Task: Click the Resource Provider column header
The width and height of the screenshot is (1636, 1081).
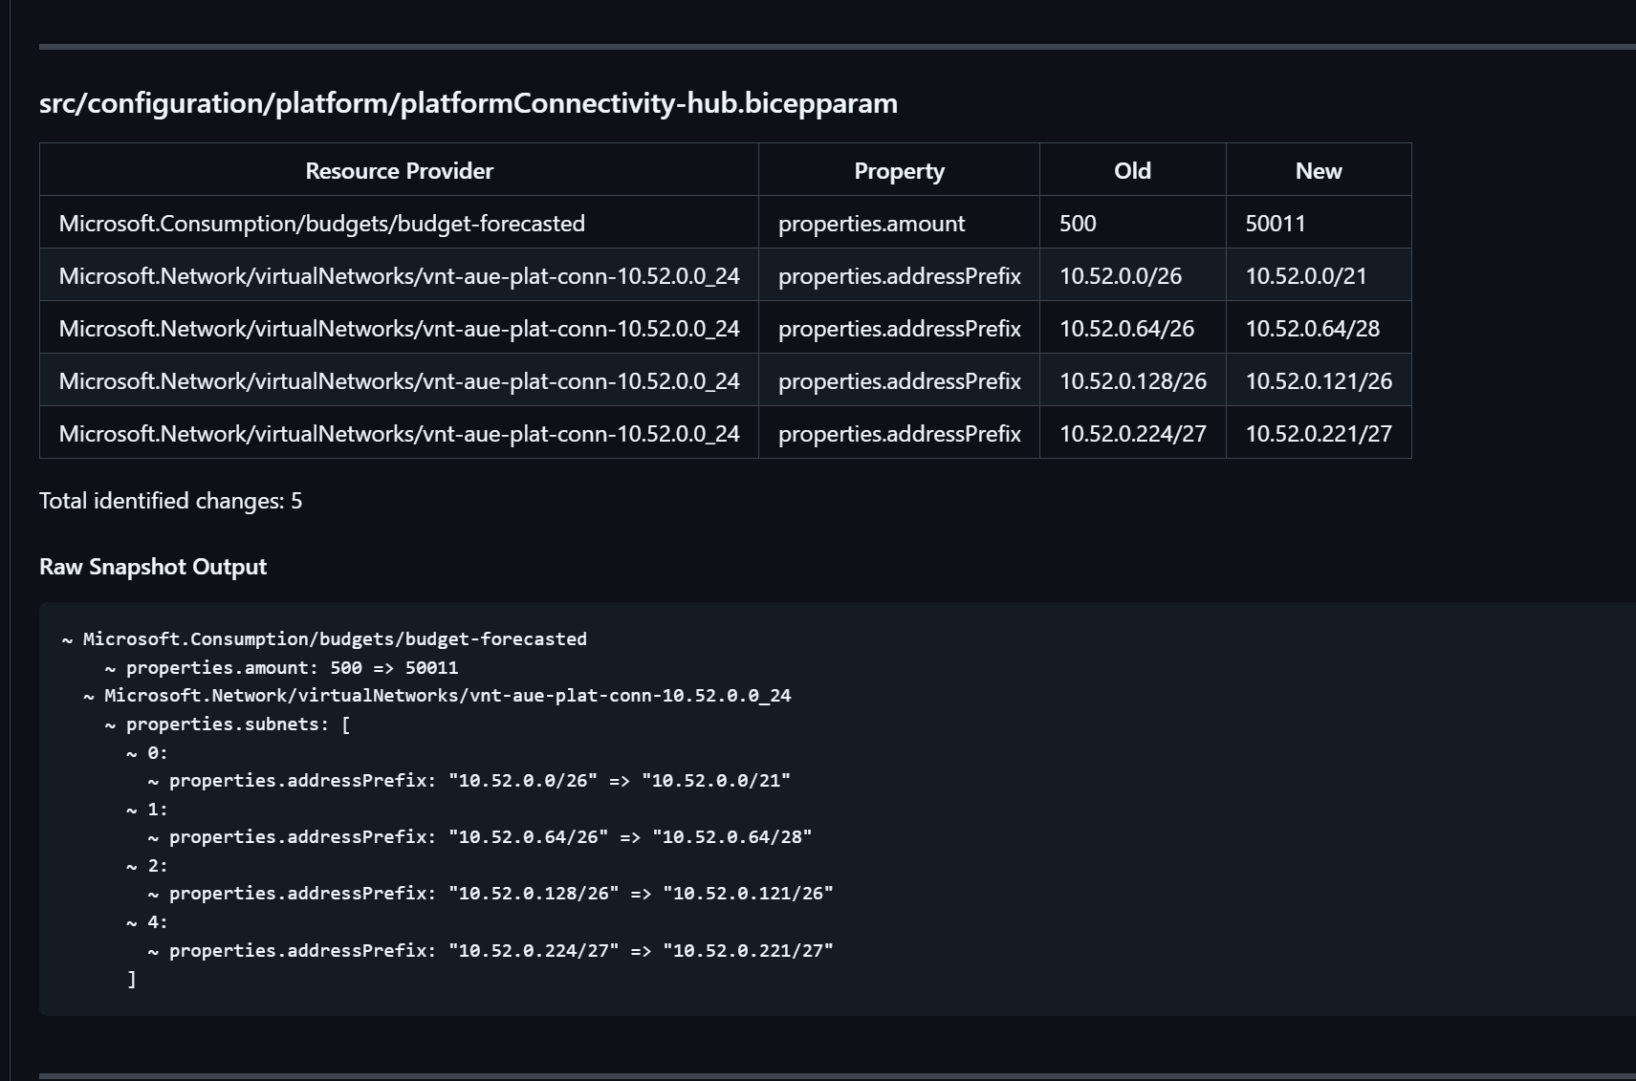Action: click(398, 170)
